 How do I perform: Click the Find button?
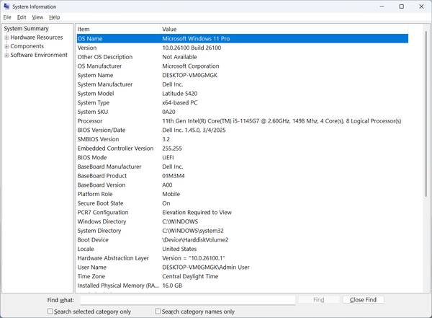tap(319, 300)
